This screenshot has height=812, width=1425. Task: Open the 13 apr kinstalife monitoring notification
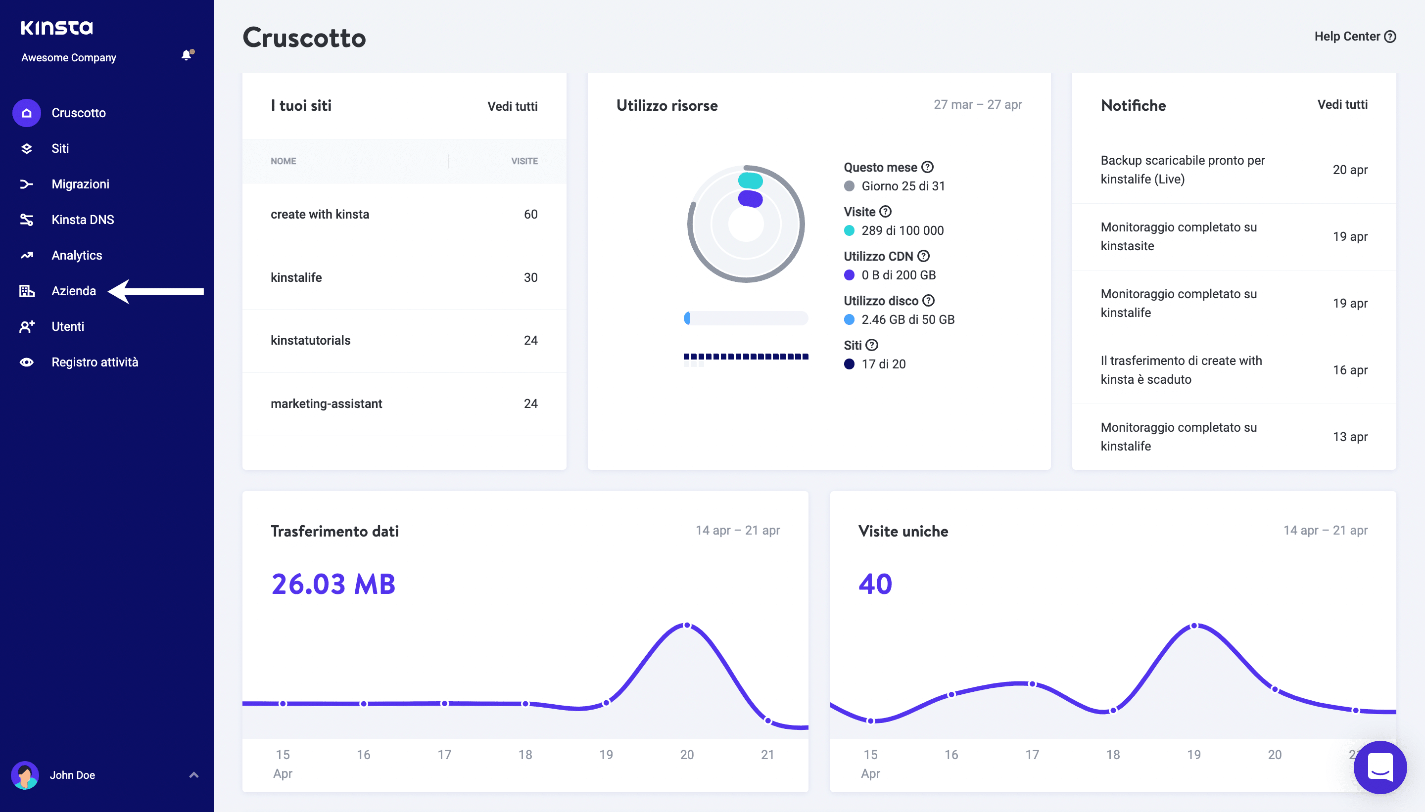coord(1234,437)
